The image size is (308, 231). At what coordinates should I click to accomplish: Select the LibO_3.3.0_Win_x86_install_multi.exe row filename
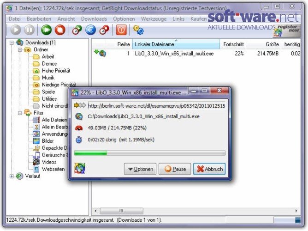pyautogui.click(x=174, y=54)
